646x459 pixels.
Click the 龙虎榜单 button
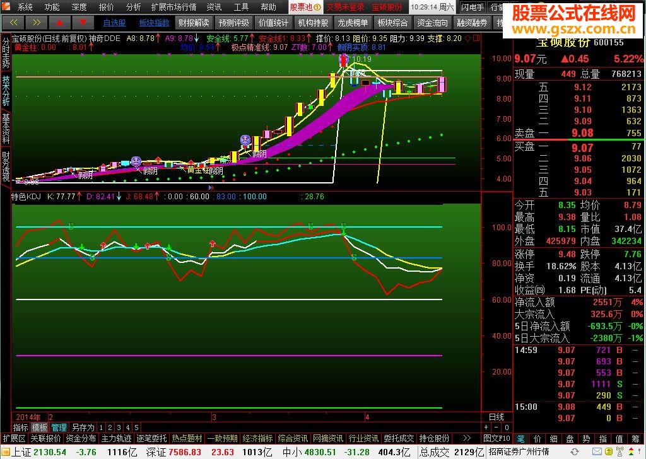[353, 23]
